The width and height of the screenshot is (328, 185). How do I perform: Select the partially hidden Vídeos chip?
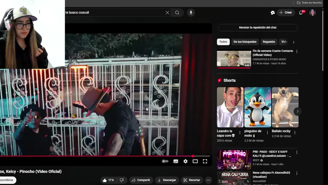[284, 42]
